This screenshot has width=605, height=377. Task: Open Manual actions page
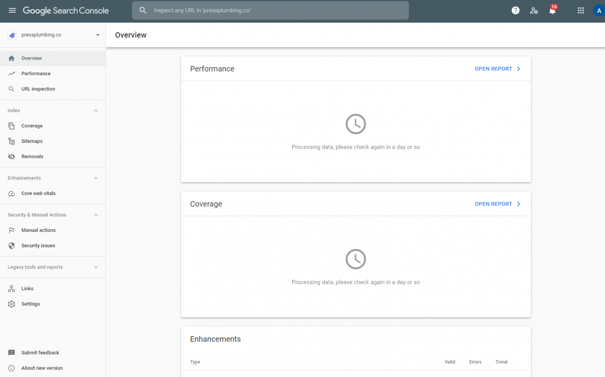[x=53, y=230]
